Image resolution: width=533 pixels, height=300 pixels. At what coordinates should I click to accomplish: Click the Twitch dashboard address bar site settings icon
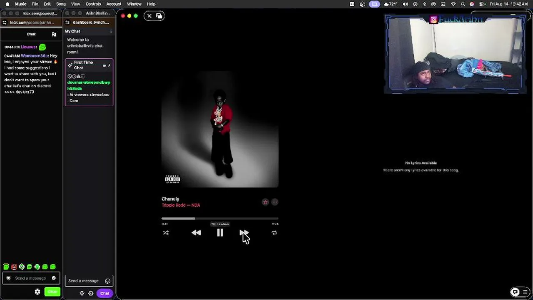pos(67,22)
